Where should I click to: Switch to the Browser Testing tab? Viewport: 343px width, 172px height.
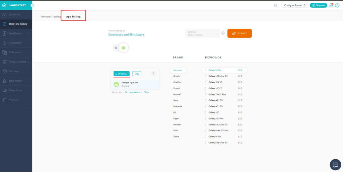coord(51,17)
